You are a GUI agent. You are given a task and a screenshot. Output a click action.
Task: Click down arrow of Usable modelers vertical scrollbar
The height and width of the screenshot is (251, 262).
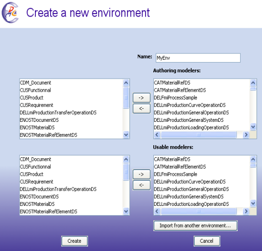tap(253, 203)
